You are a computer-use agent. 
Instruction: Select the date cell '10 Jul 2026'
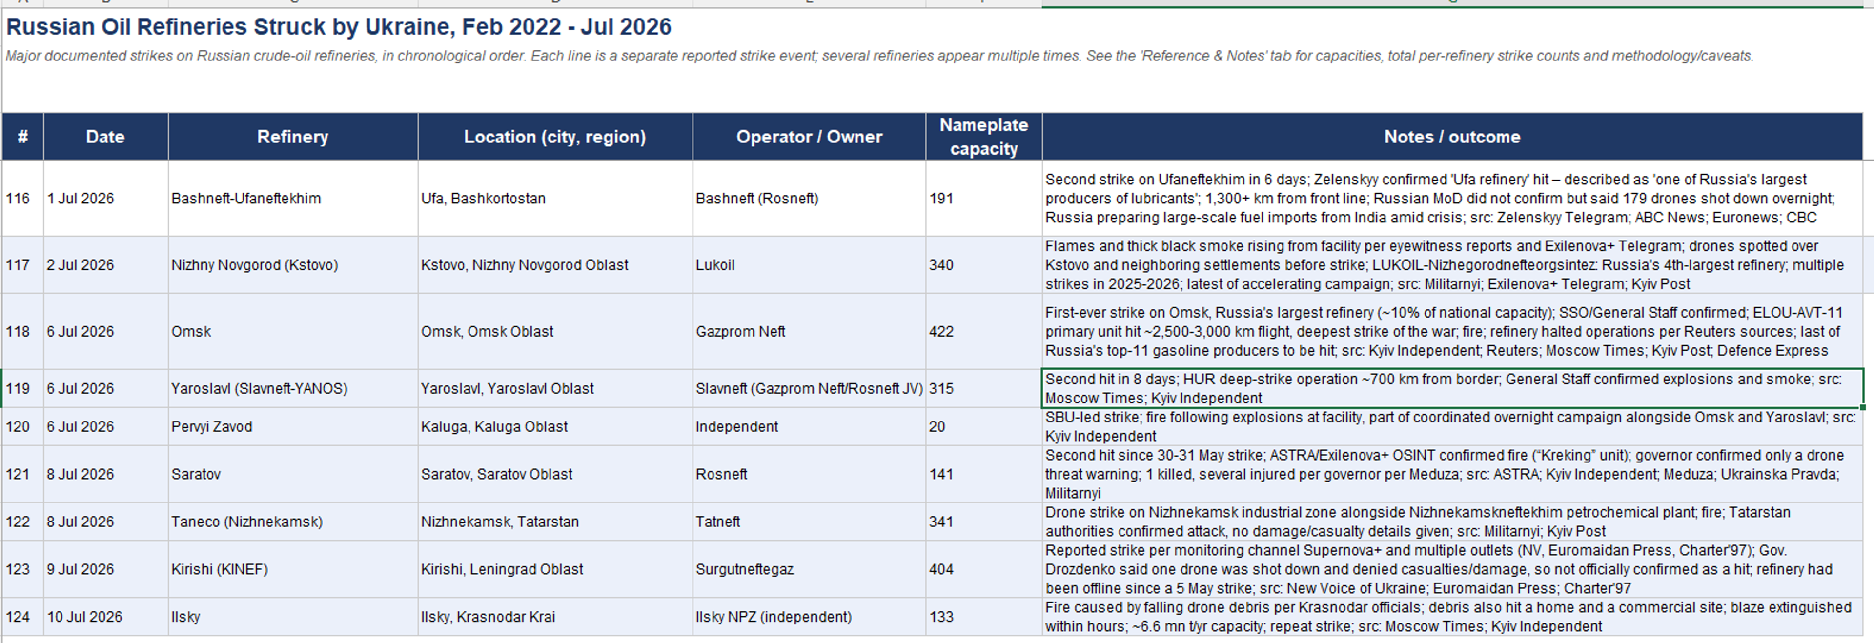pyautogui.click(x=105, y=617)
